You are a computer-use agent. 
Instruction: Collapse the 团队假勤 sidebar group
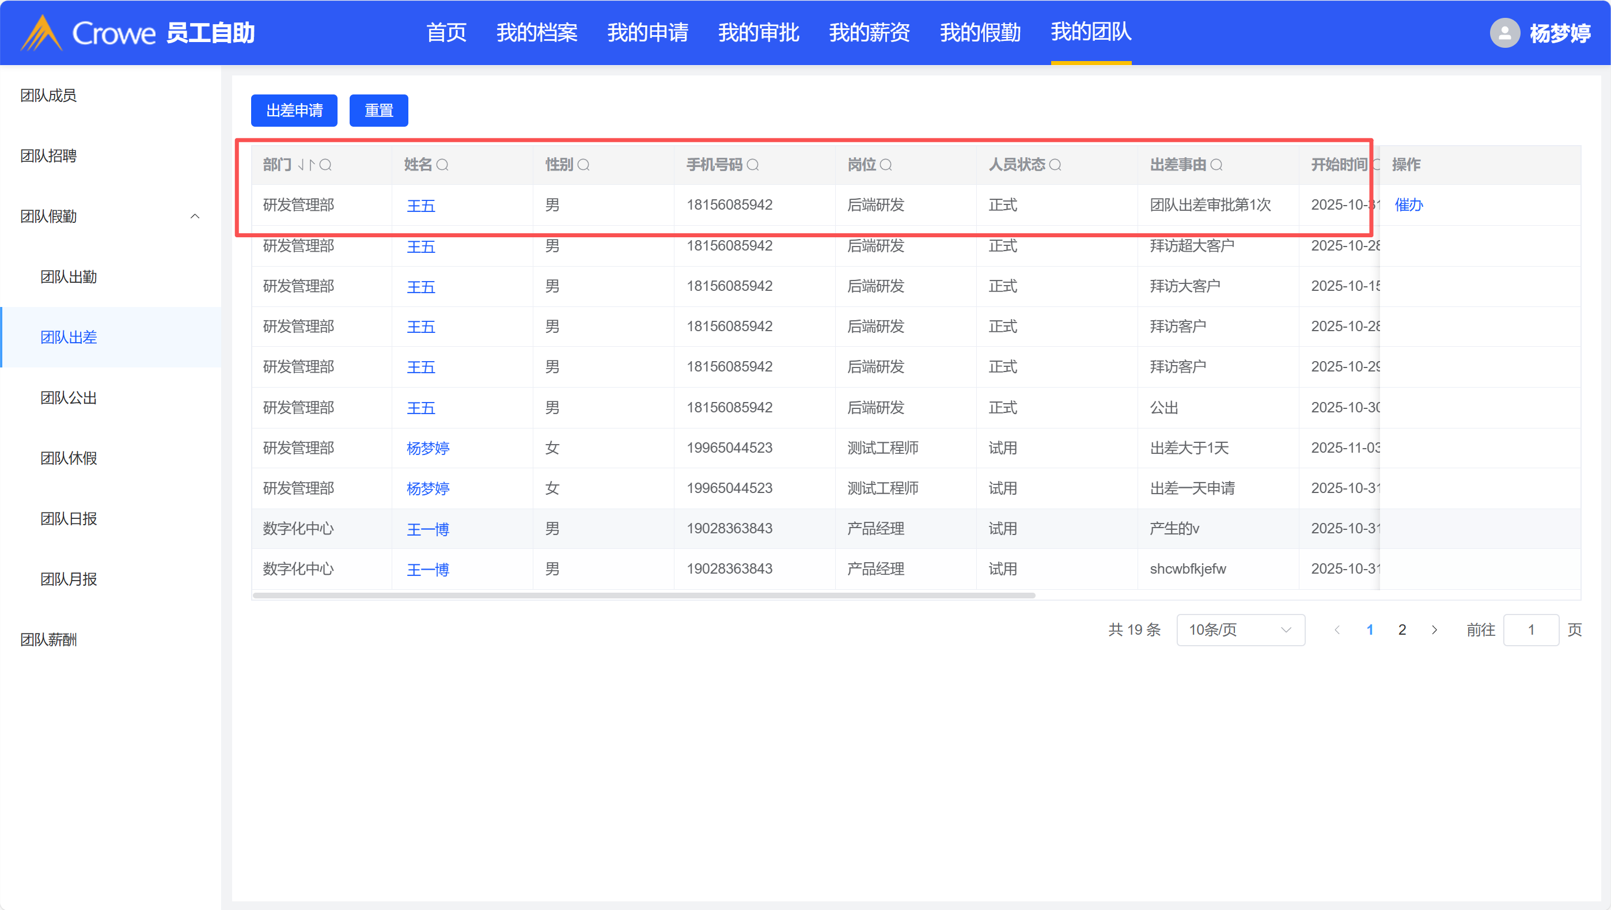click(x=195, y=217)
